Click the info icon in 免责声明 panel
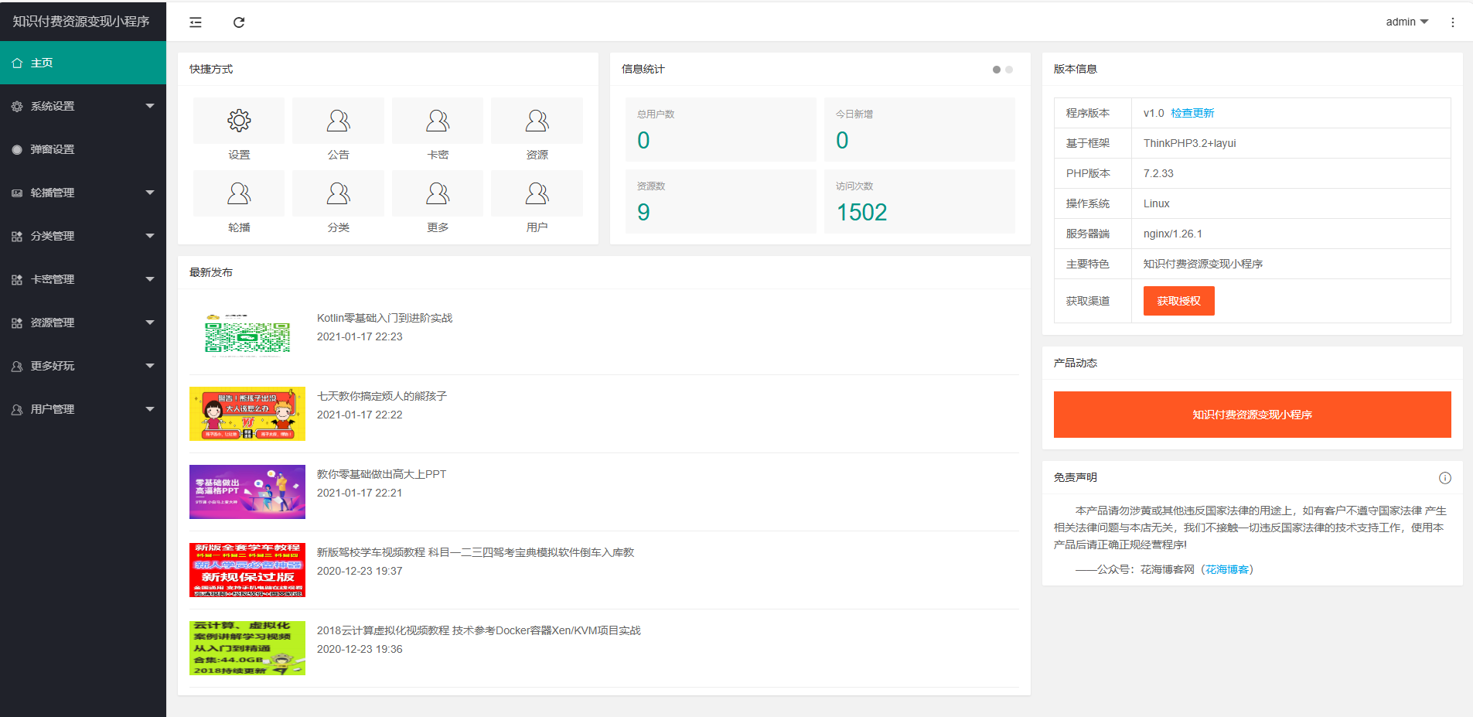Image resolution: width=1473 pixels, height=717 pixels. pyautogui.click(x=1444, y=478)
